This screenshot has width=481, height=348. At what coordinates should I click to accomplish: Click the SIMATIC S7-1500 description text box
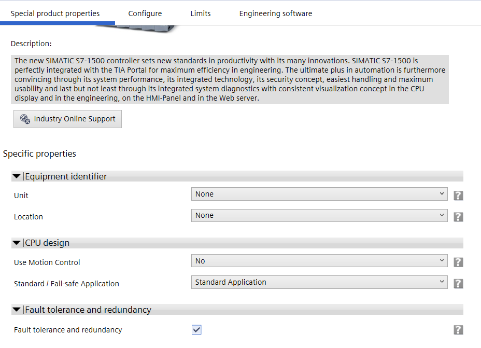pyautogui.click(x=230, y=79)
